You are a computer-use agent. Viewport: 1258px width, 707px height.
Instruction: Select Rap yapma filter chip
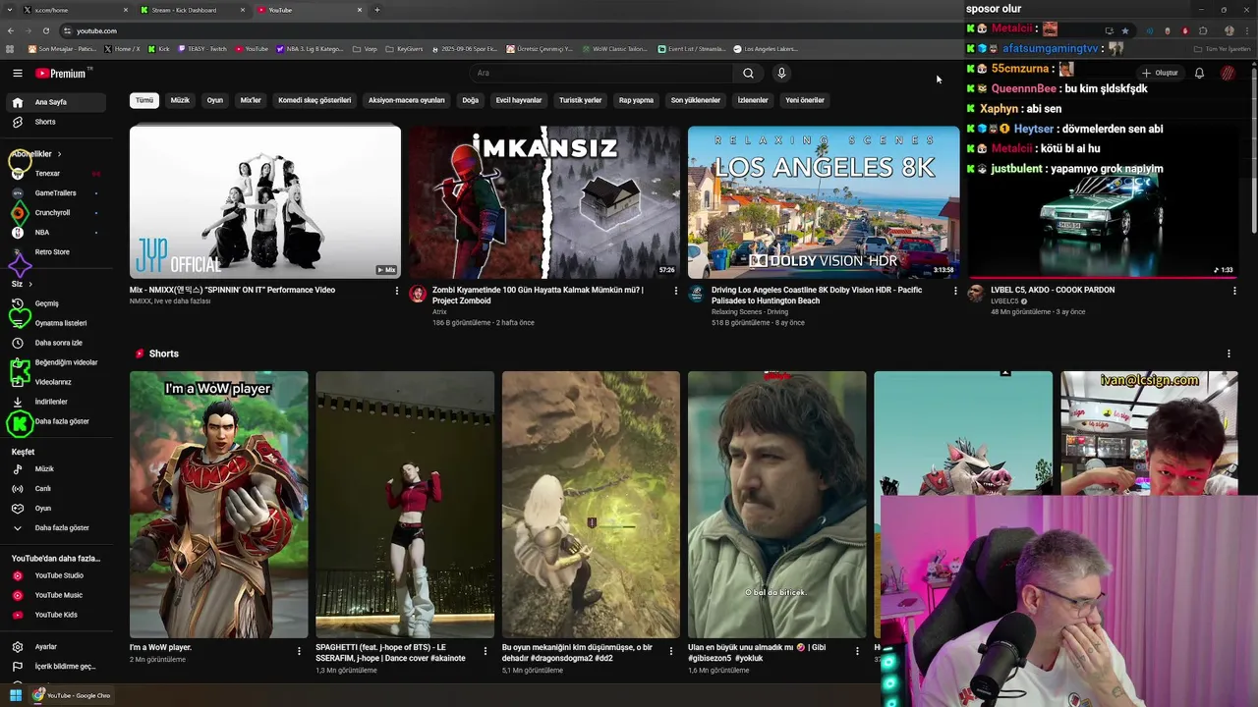pyautogui.click(x=636, y=100)
